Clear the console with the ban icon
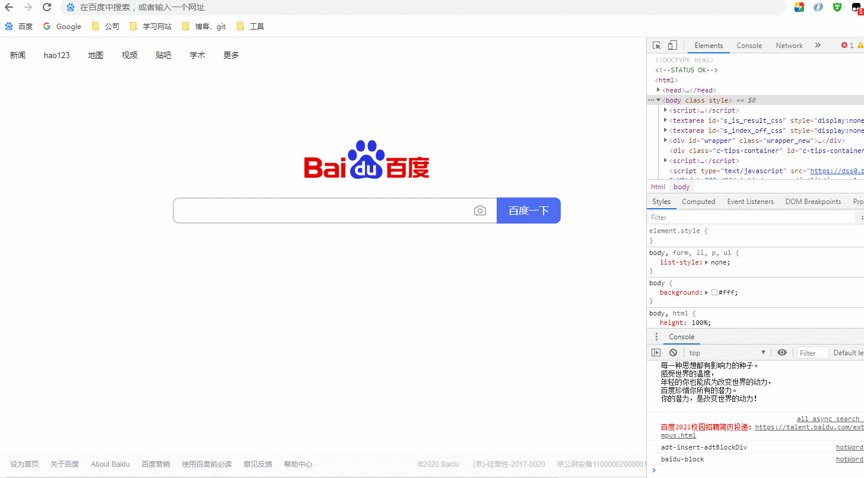The image size is (864, 478). (x=673, y=353)
